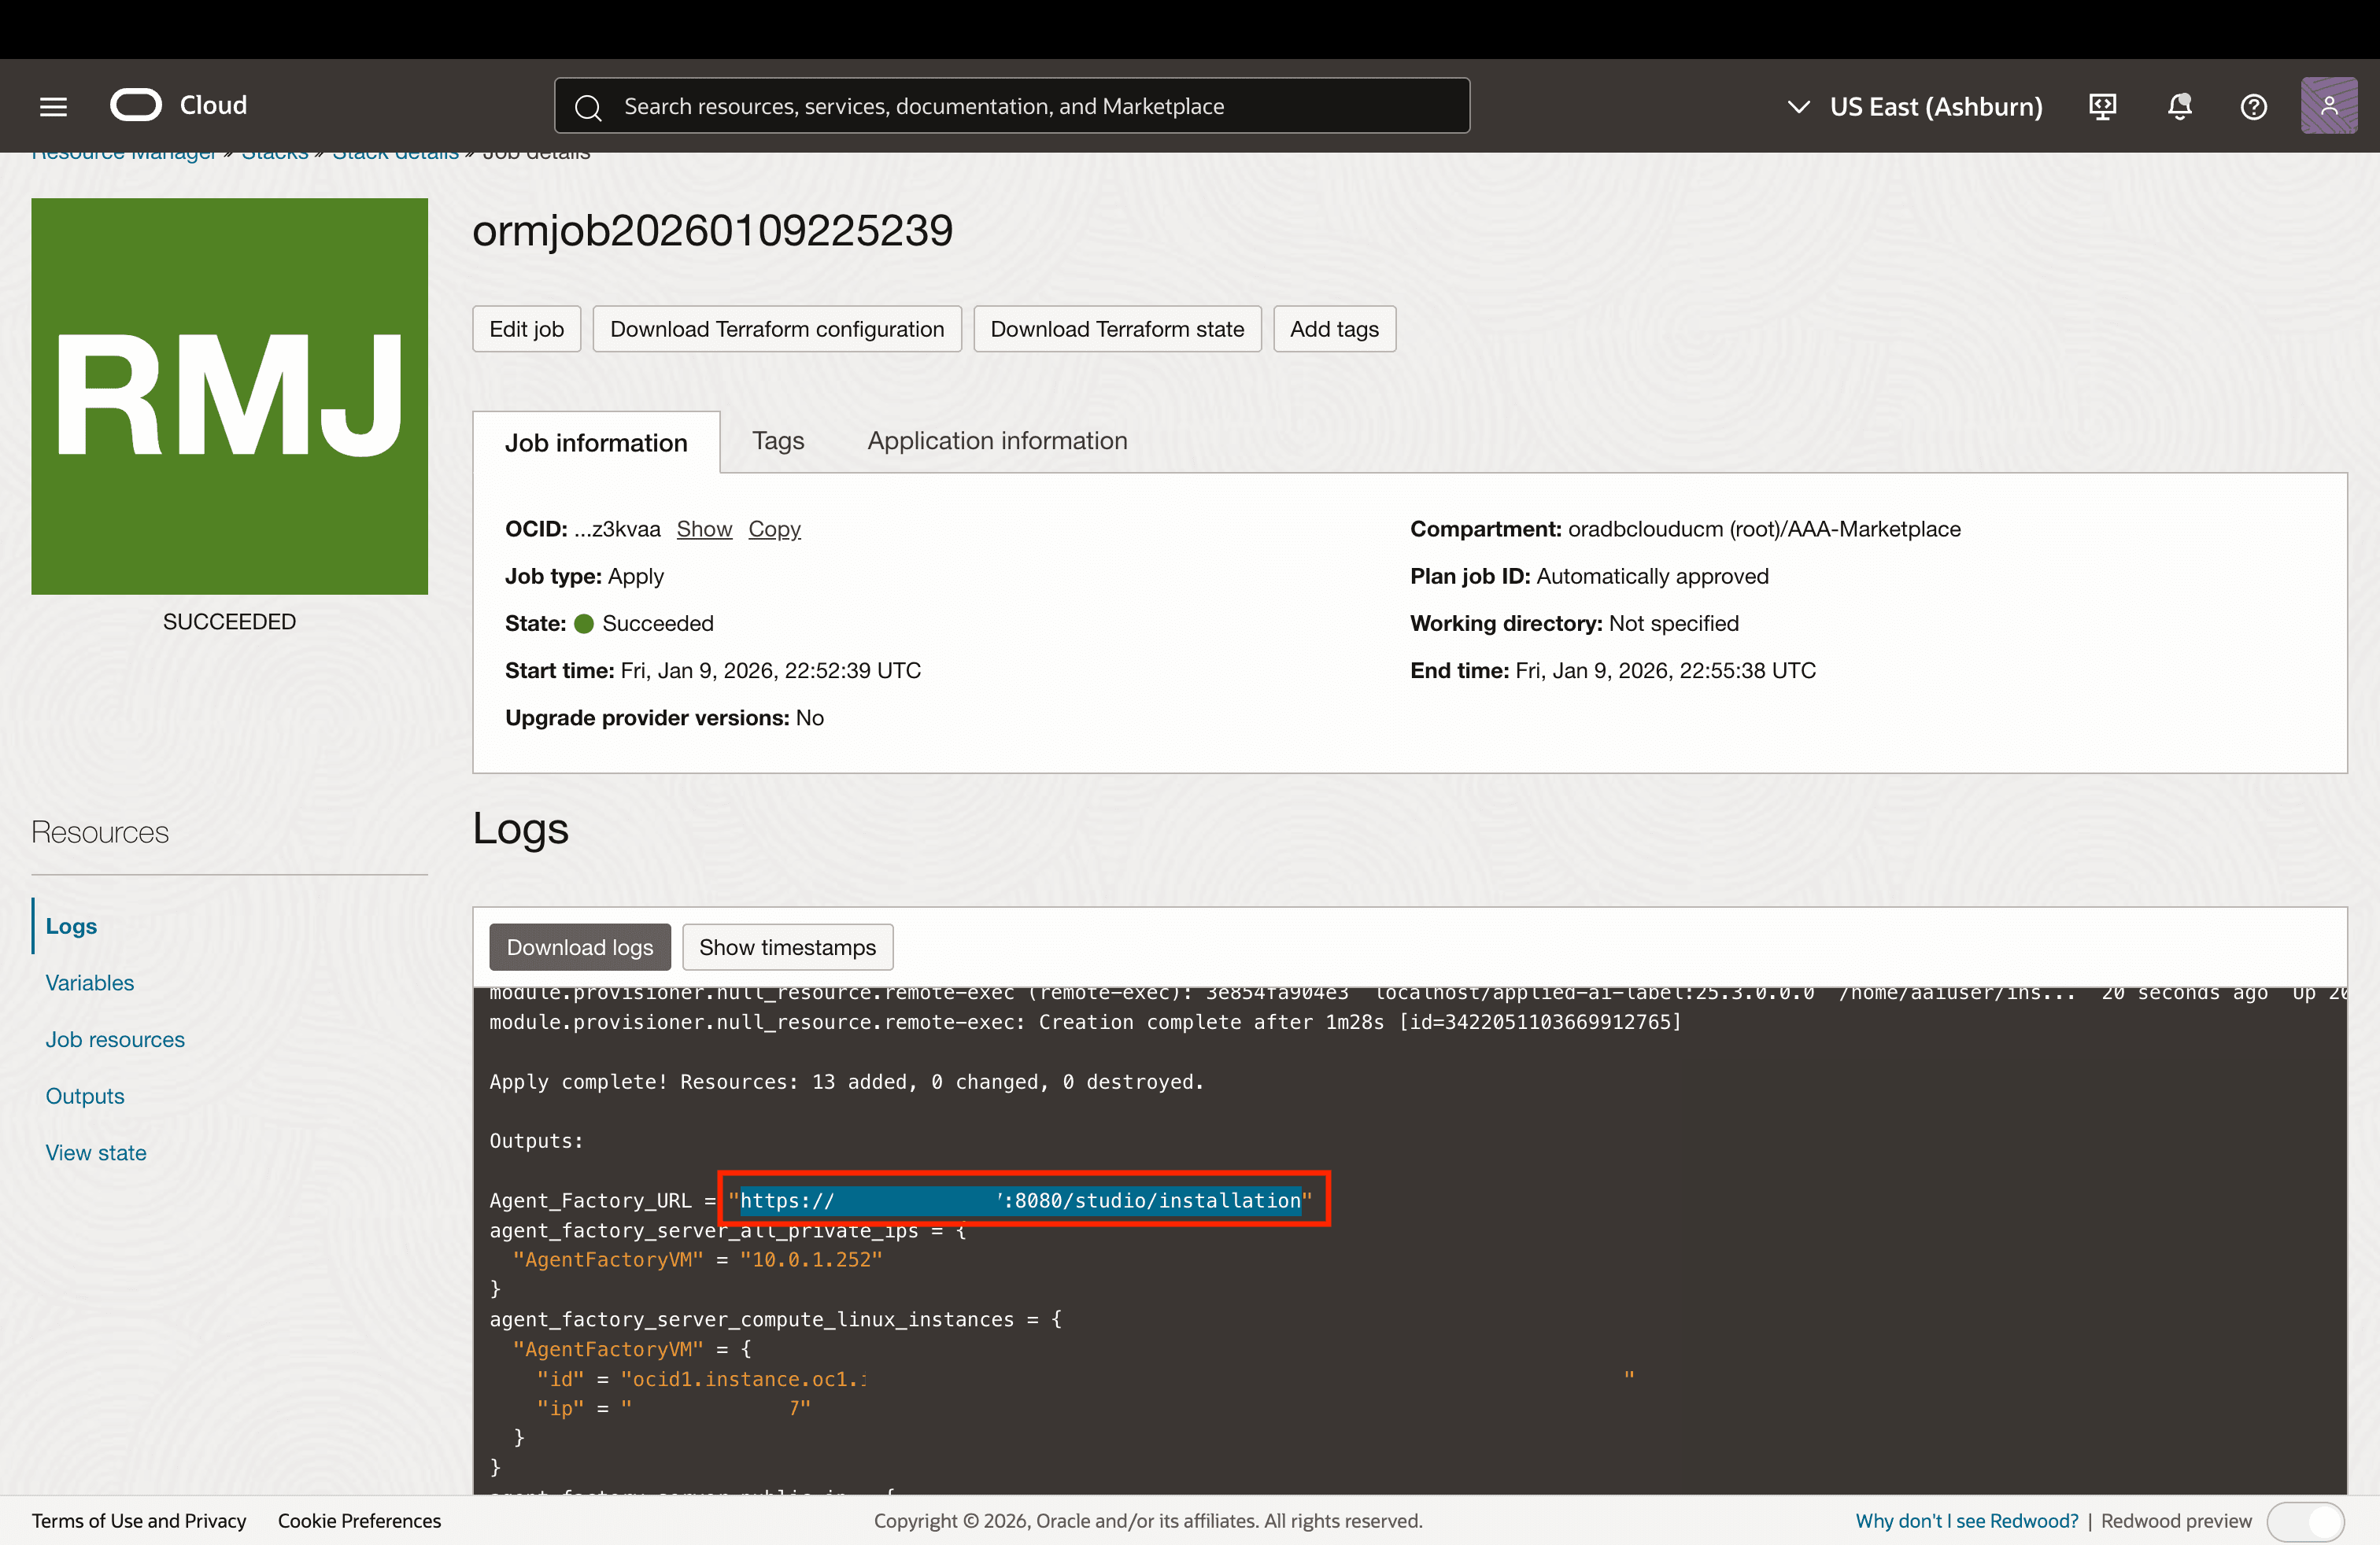Open the Tags tab
This screenshot has height=1545, width=2380.
click(x=778, y=441)
